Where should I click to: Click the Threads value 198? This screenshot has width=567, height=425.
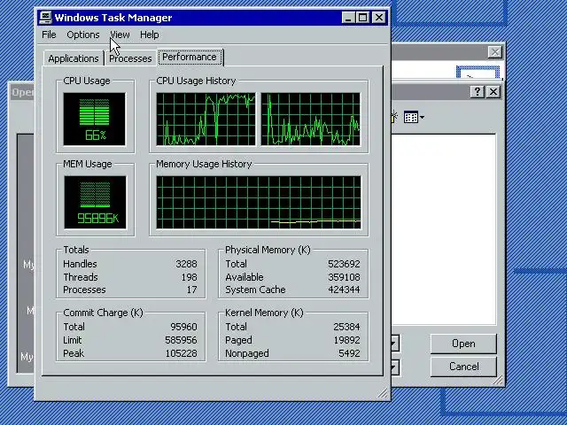[190, 277]
